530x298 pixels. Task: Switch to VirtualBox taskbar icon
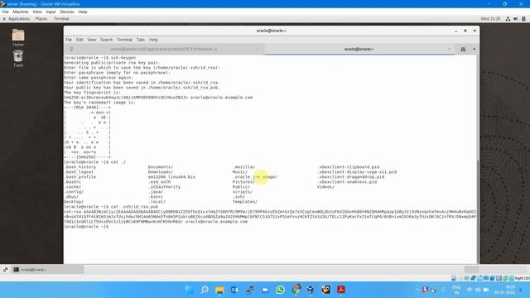point(311,290)
